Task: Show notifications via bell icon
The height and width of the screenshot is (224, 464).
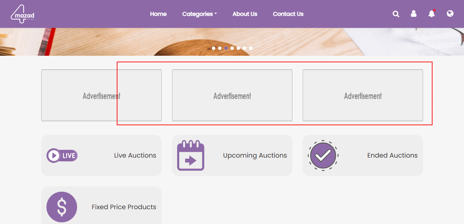Action: tap(431, 14)
